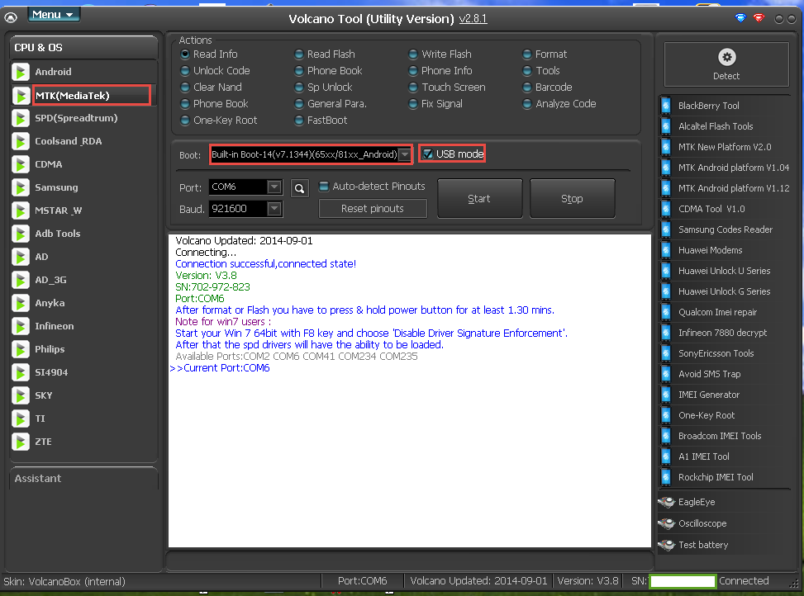
Task: Click the phone icon next to Huawei Modems
Action: (x=666, y=250)
